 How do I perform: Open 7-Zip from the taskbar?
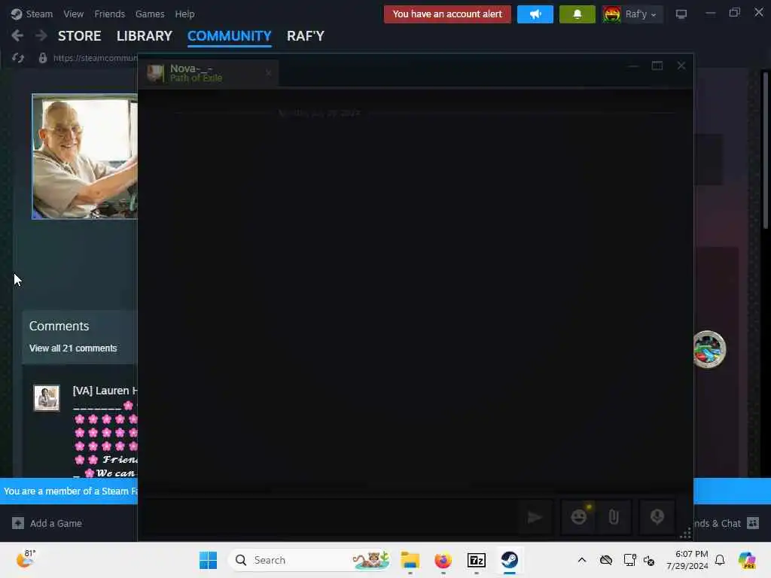click(x=477, y=560)
